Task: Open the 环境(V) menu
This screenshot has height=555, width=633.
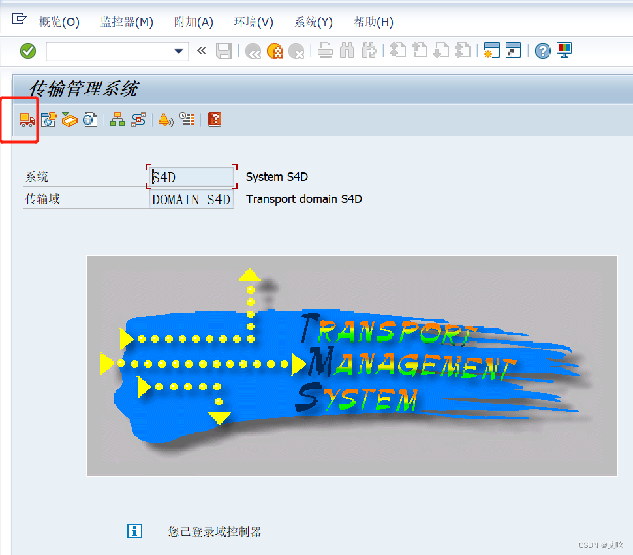Action: 253,22
